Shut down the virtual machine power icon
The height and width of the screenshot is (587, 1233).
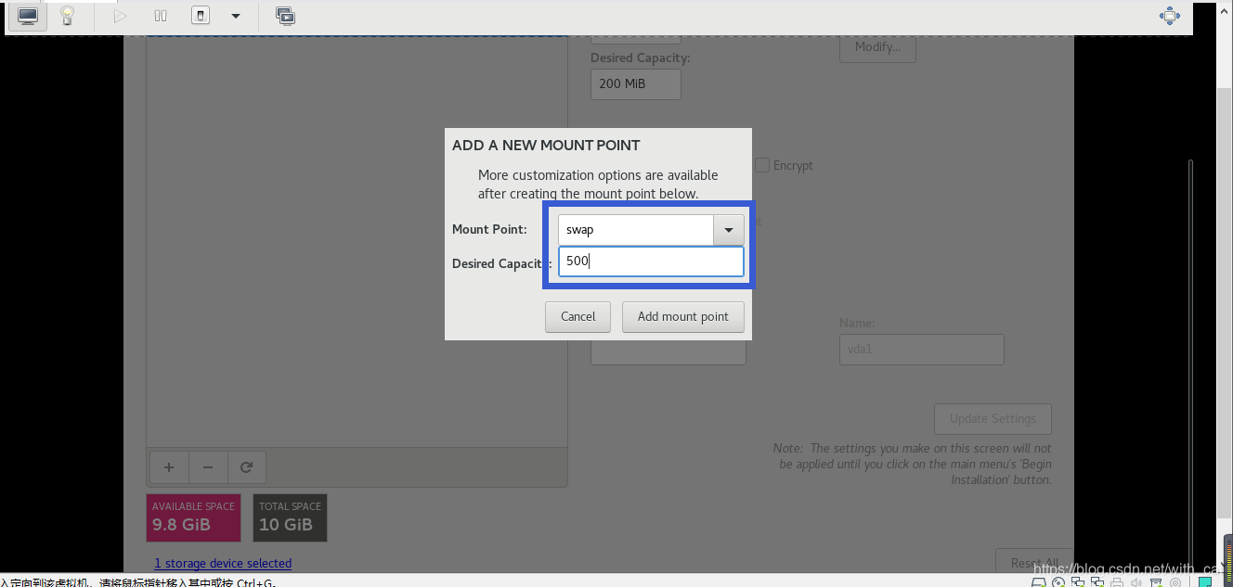201,16
